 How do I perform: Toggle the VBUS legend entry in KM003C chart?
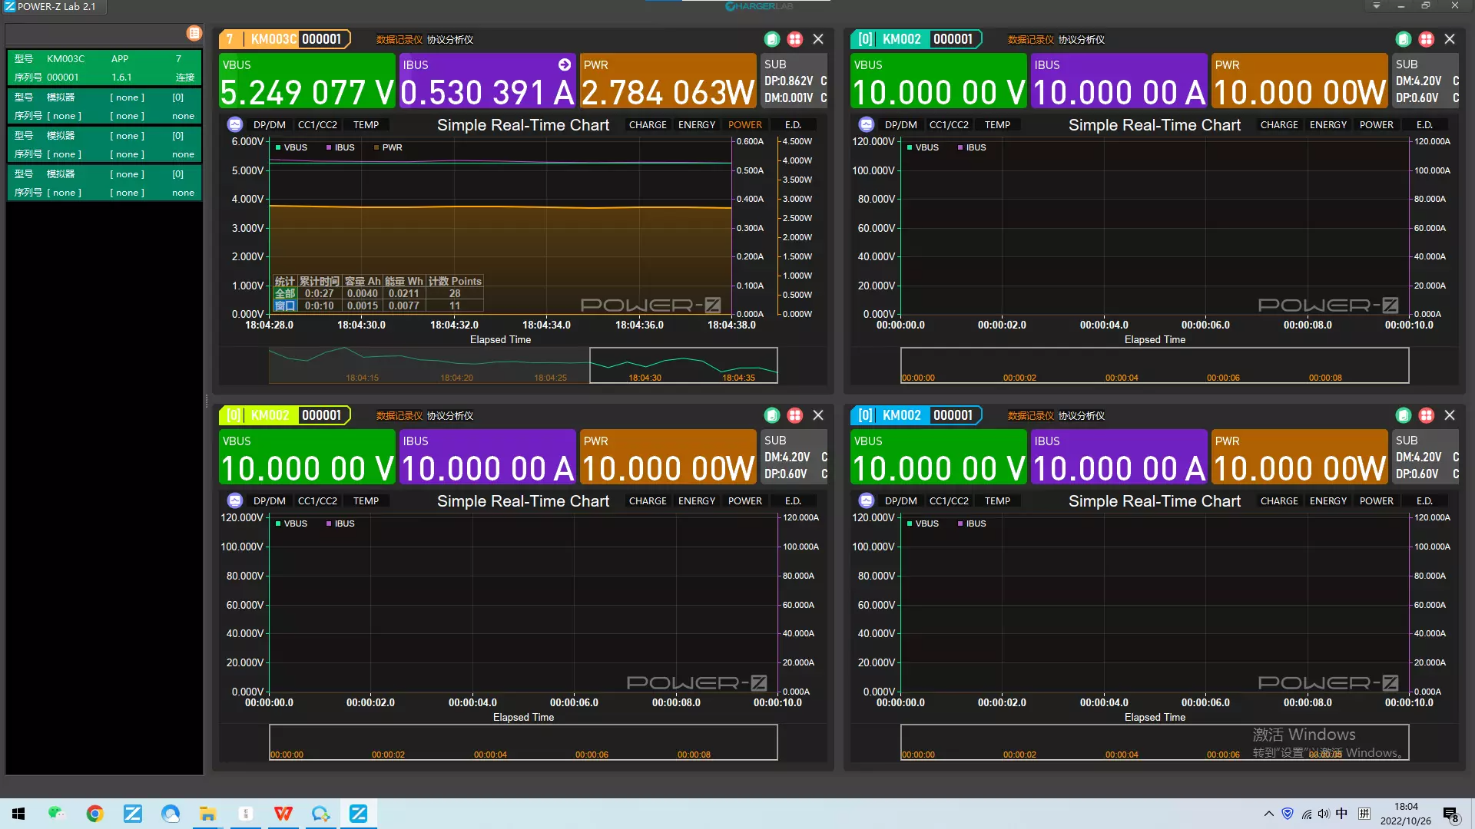tap(291, 147)
